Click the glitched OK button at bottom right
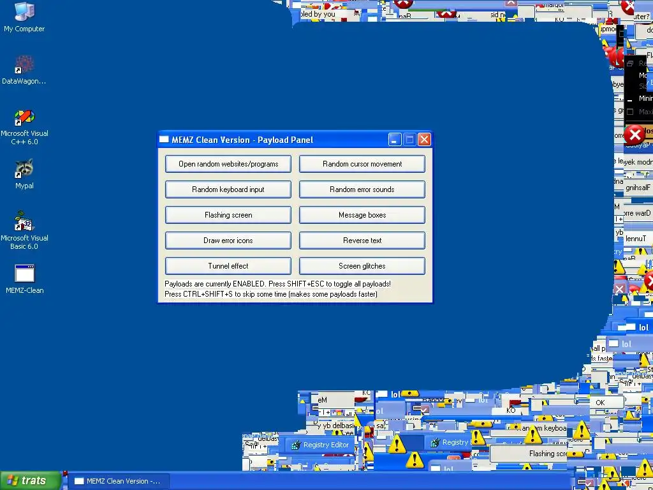Viewport: 653px width, 490px height. click(606, 403)
